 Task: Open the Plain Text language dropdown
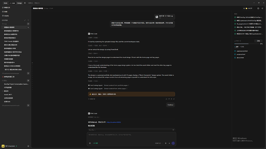92,130
